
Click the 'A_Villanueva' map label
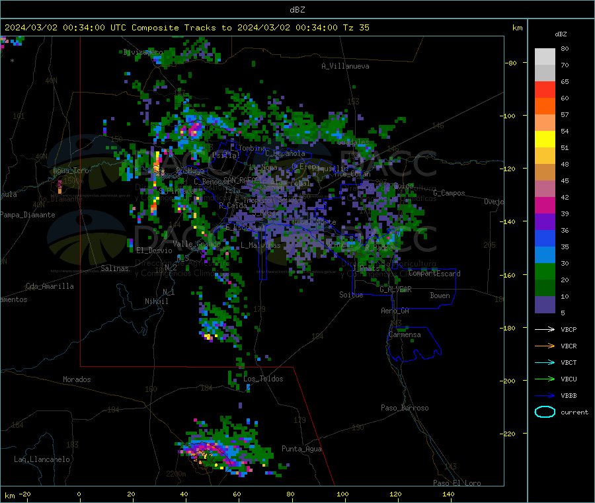(345, 66)
